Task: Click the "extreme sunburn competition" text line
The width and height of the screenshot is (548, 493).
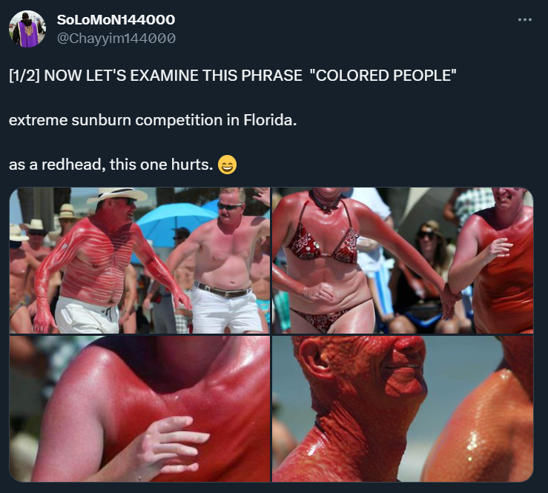Action: [x=116, y=120]
